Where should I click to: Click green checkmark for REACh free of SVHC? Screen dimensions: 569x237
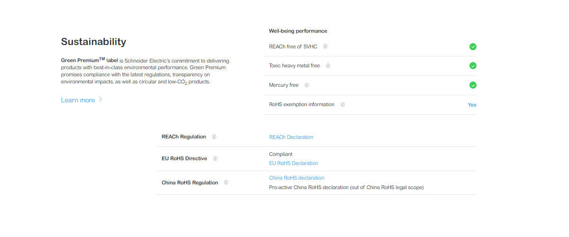(473, 46)
